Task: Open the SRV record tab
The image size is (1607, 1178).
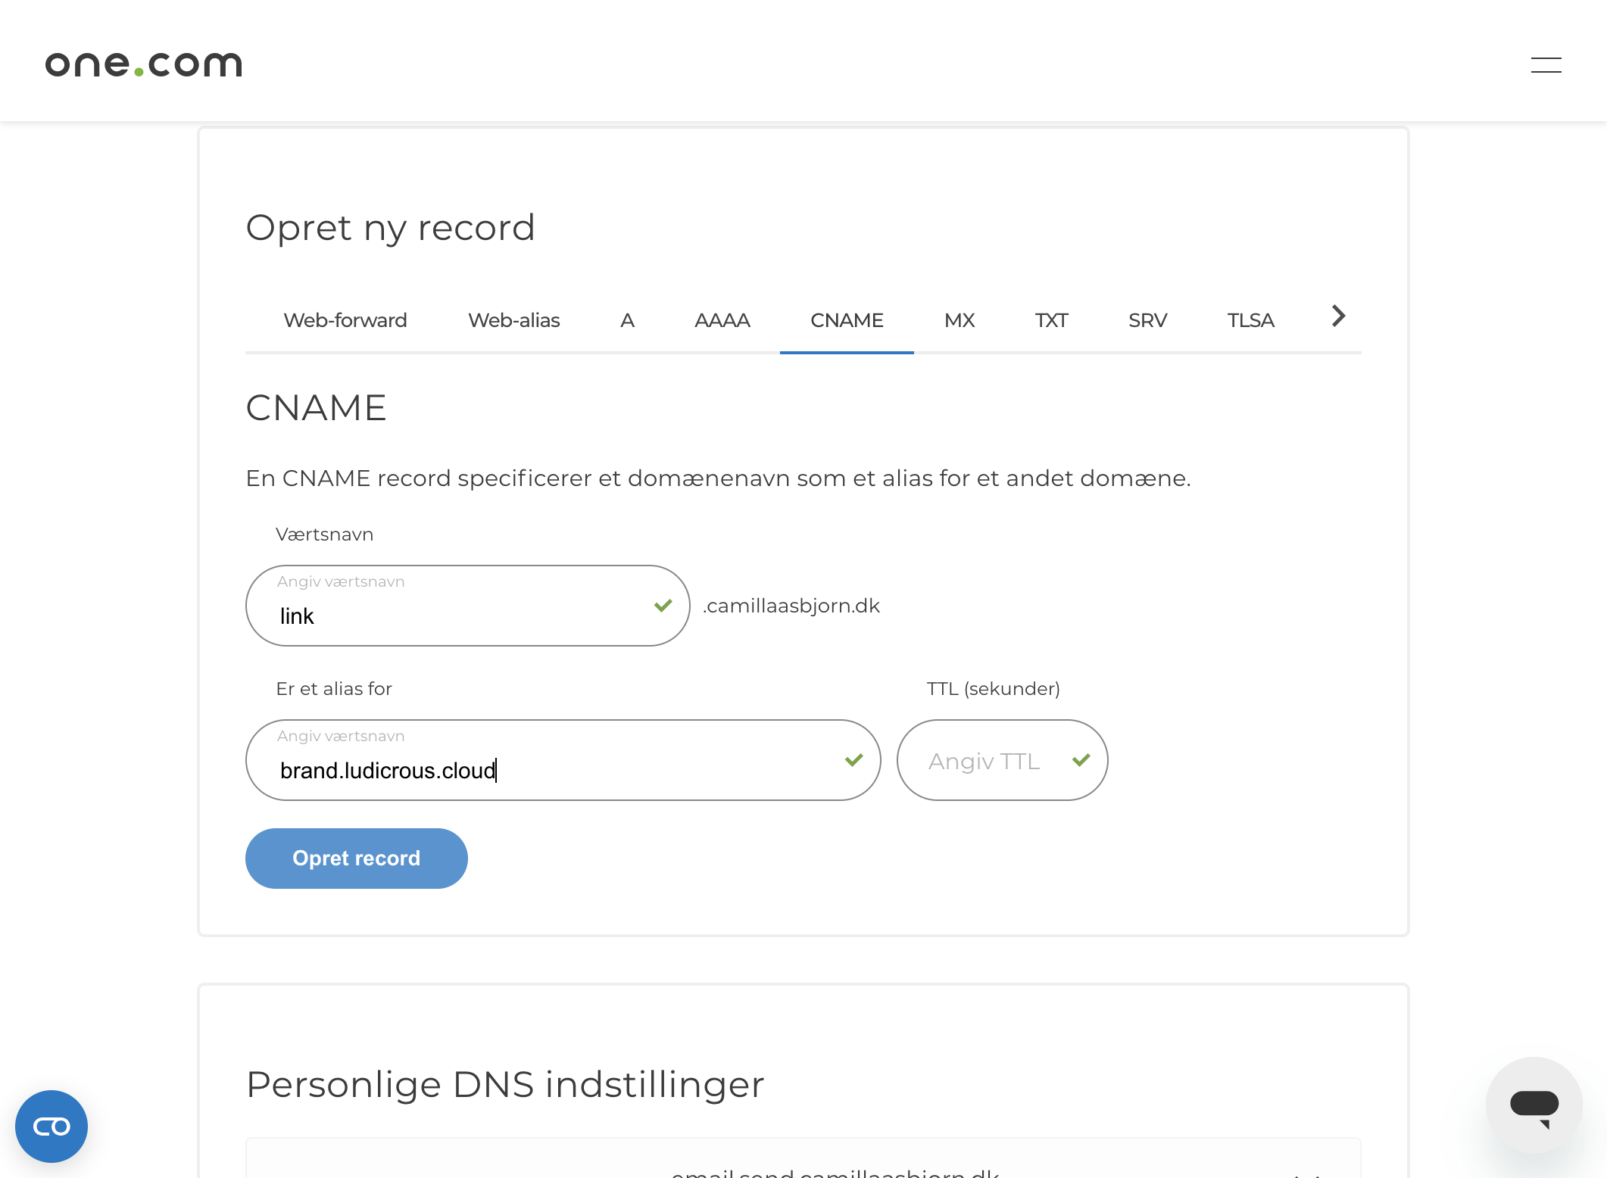Action: [1147, 320]
